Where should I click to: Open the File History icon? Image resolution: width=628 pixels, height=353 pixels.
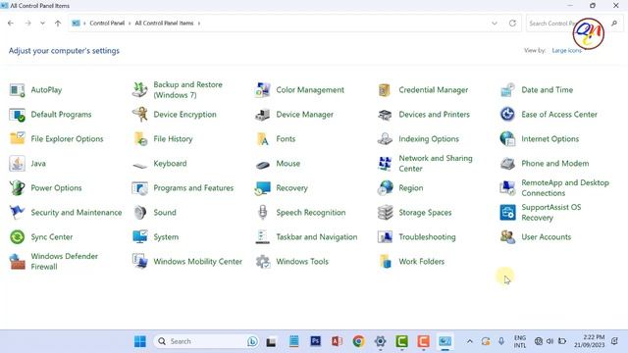[139, 139]
